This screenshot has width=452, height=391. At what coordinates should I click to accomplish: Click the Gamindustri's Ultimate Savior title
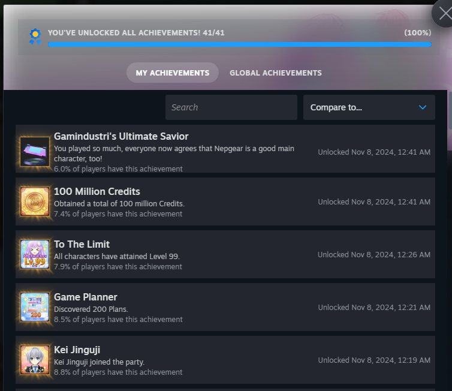click(121, 136)
